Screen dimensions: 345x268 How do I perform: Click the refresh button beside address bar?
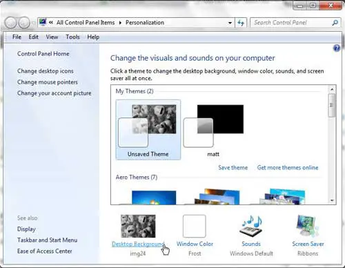[x=241, y=23]
